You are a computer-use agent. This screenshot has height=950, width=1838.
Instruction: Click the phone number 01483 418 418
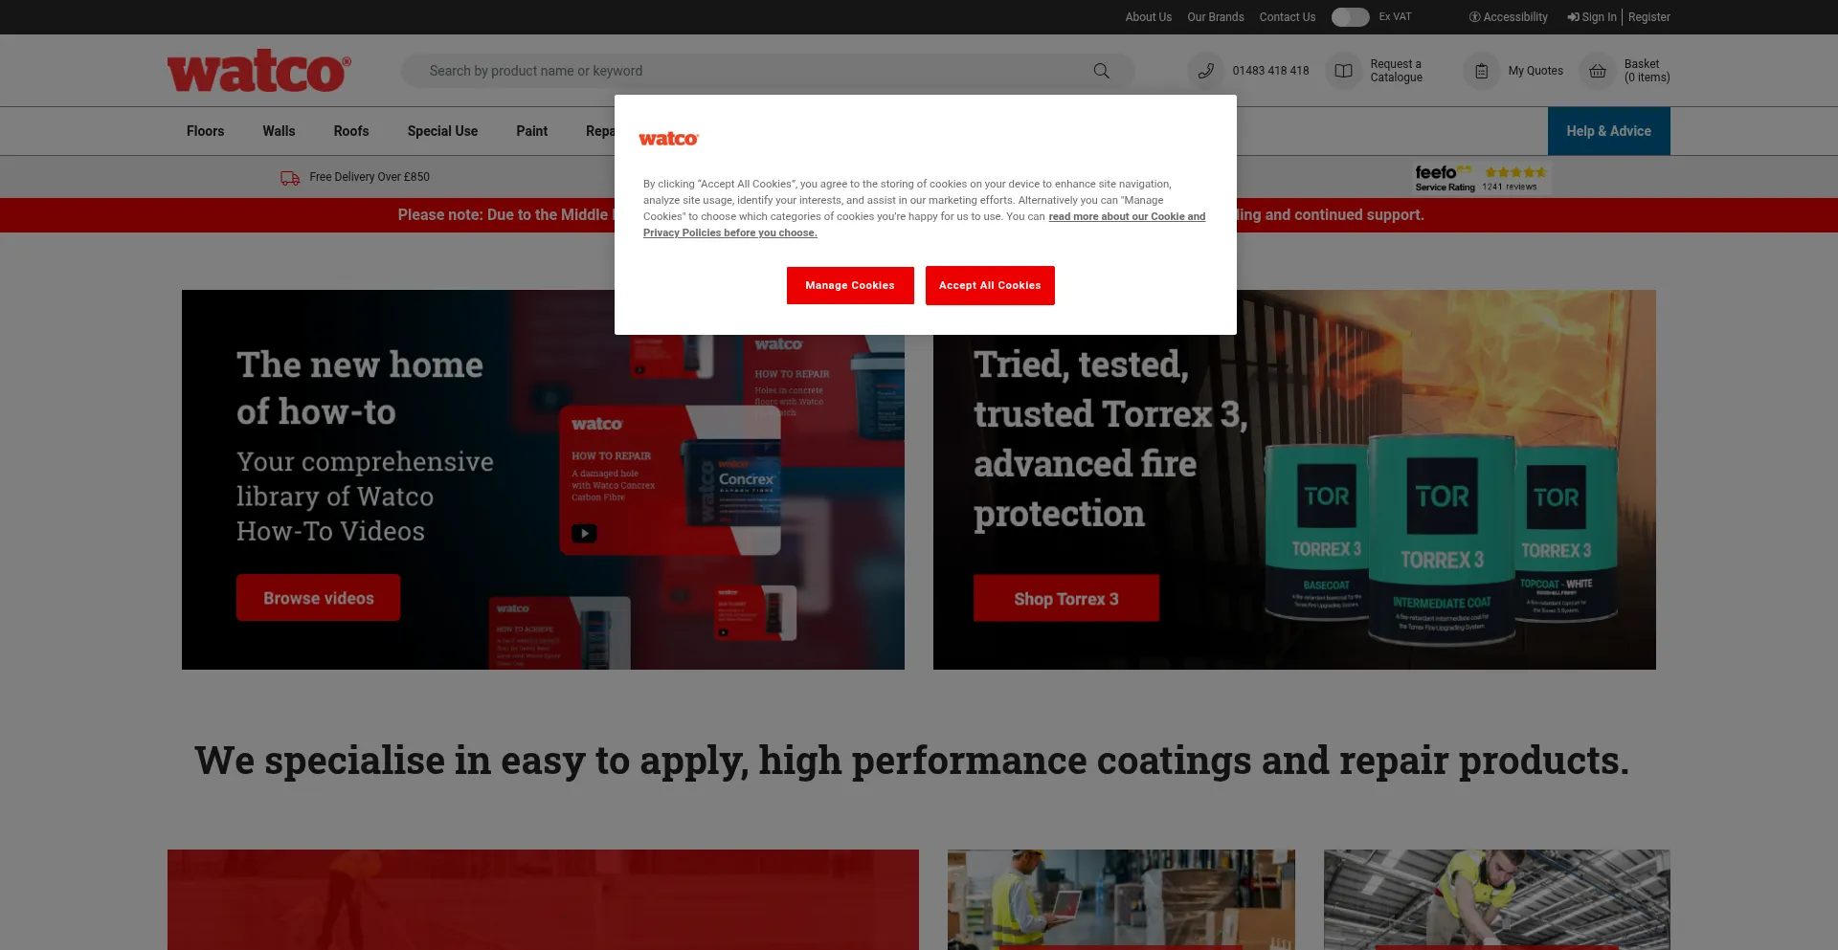click(1270, 71)
